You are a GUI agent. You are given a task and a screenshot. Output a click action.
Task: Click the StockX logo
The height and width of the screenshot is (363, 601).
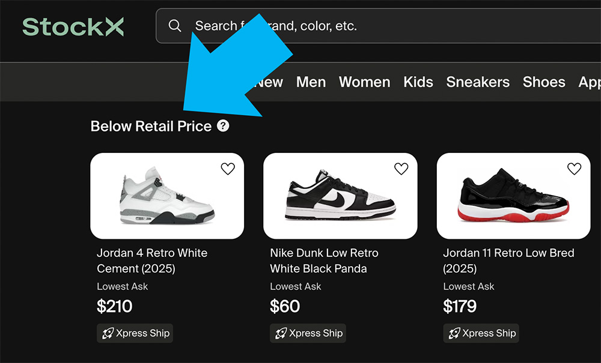coord(73,26)
